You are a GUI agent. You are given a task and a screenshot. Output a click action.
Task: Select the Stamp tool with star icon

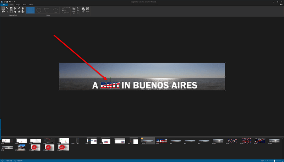(11, 8)
